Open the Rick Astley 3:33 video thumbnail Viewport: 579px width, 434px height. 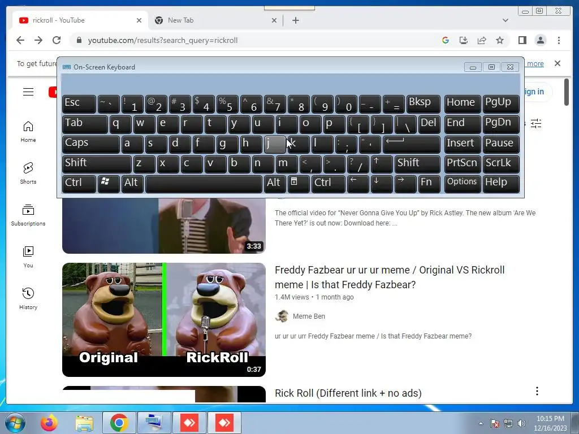click(163, 225)
